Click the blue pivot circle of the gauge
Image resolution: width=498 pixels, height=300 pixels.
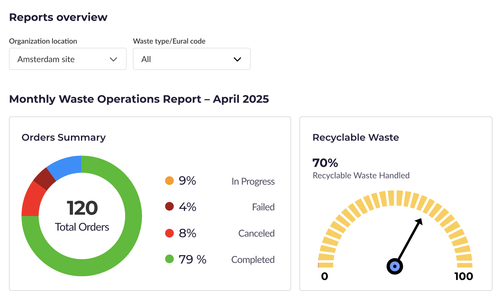point(395,266)
